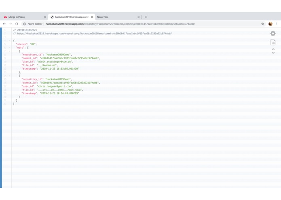
Task: Click the first "Hackatum2019Demo" repository_id value
Action: [x=58, y=55]
